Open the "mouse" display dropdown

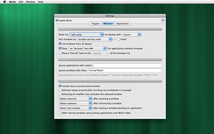coord(131,35)
